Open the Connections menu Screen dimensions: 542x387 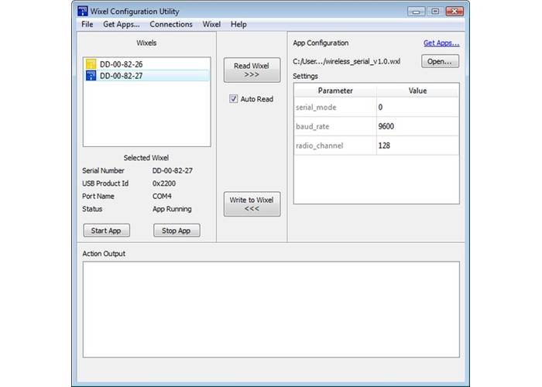(x=171, y=24)
